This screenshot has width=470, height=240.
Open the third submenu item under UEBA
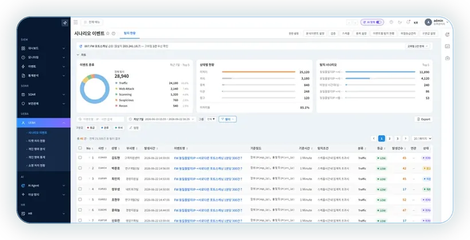pyautogui.click(x=36, y=149)
